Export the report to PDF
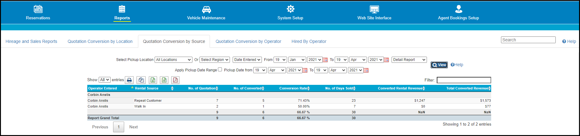Screen dimensions: 580x136 (x=176, y=80)
